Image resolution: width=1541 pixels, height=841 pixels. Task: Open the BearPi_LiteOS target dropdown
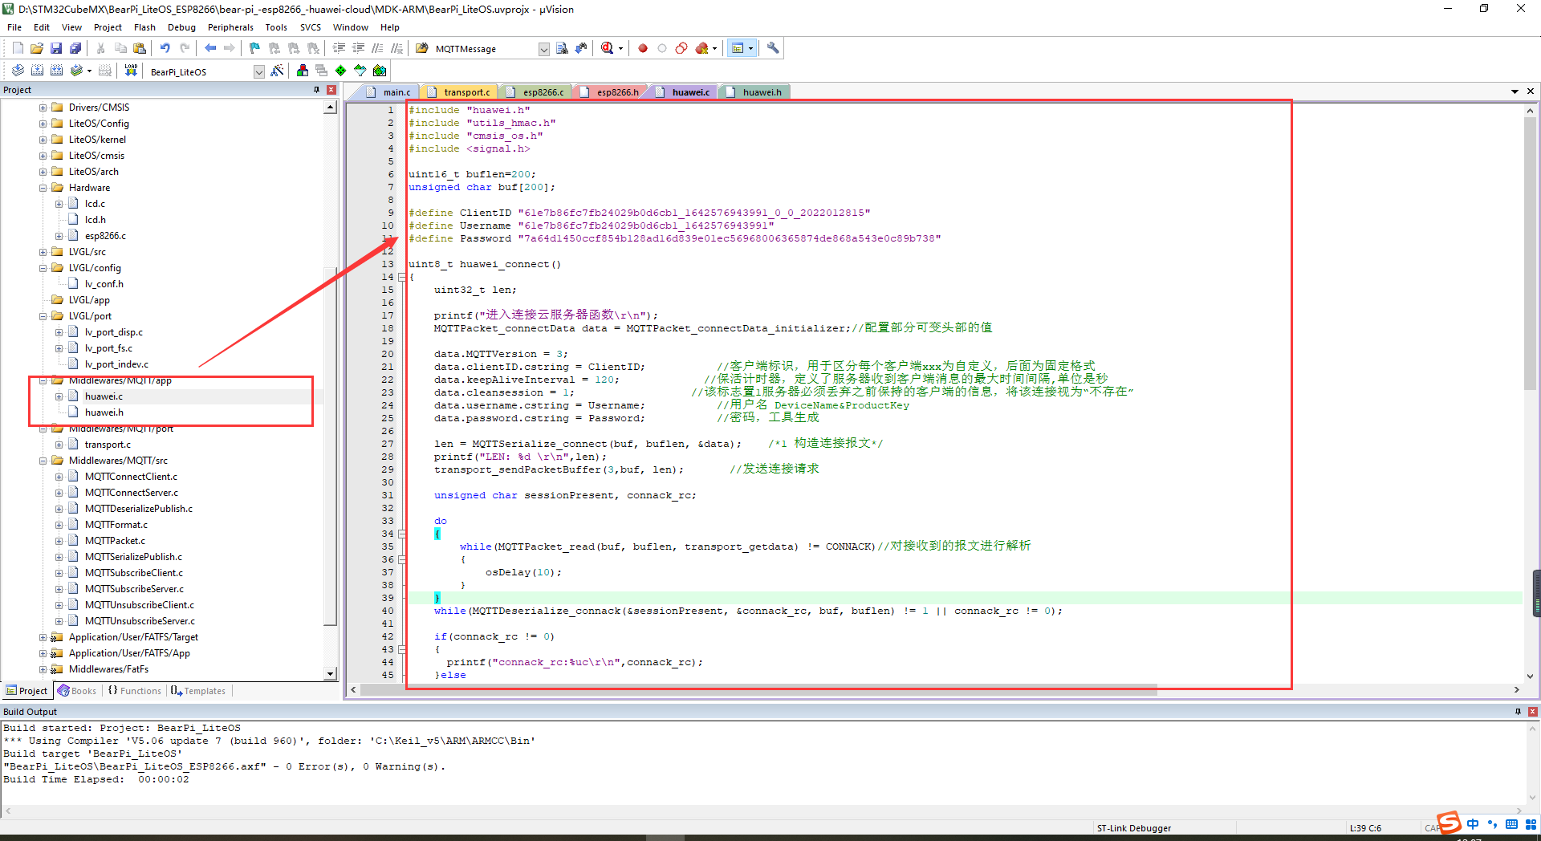click(x=258, y=71)
